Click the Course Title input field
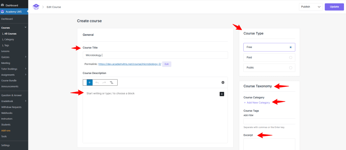Viewport: 346px width, 150px height. coord(155,55)
